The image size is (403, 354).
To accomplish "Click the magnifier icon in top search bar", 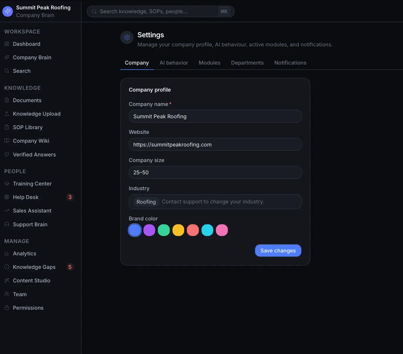I will (x=94, y=11).
